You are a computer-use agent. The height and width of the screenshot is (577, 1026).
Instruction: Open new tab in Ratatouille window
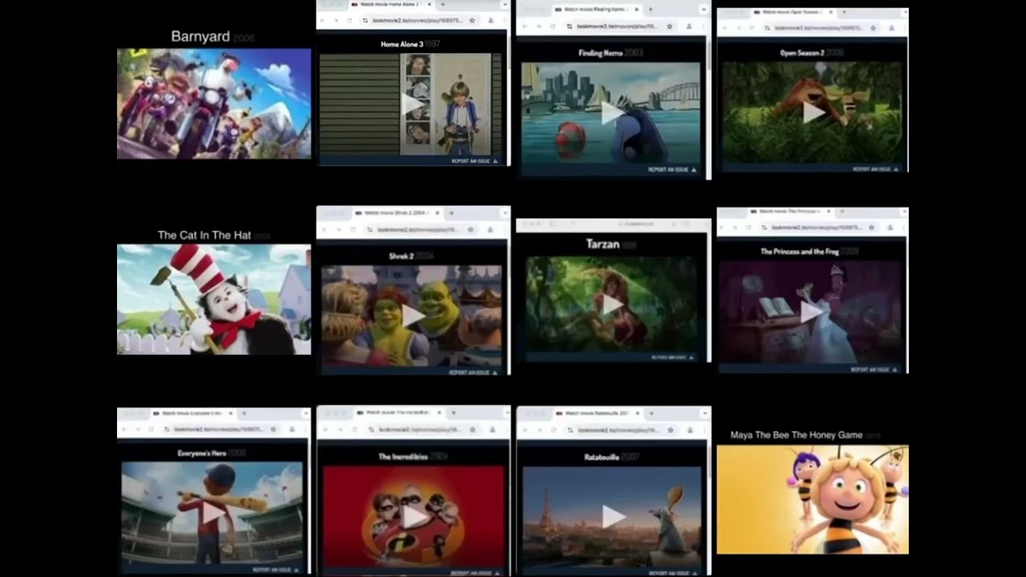tap(651, 414)
